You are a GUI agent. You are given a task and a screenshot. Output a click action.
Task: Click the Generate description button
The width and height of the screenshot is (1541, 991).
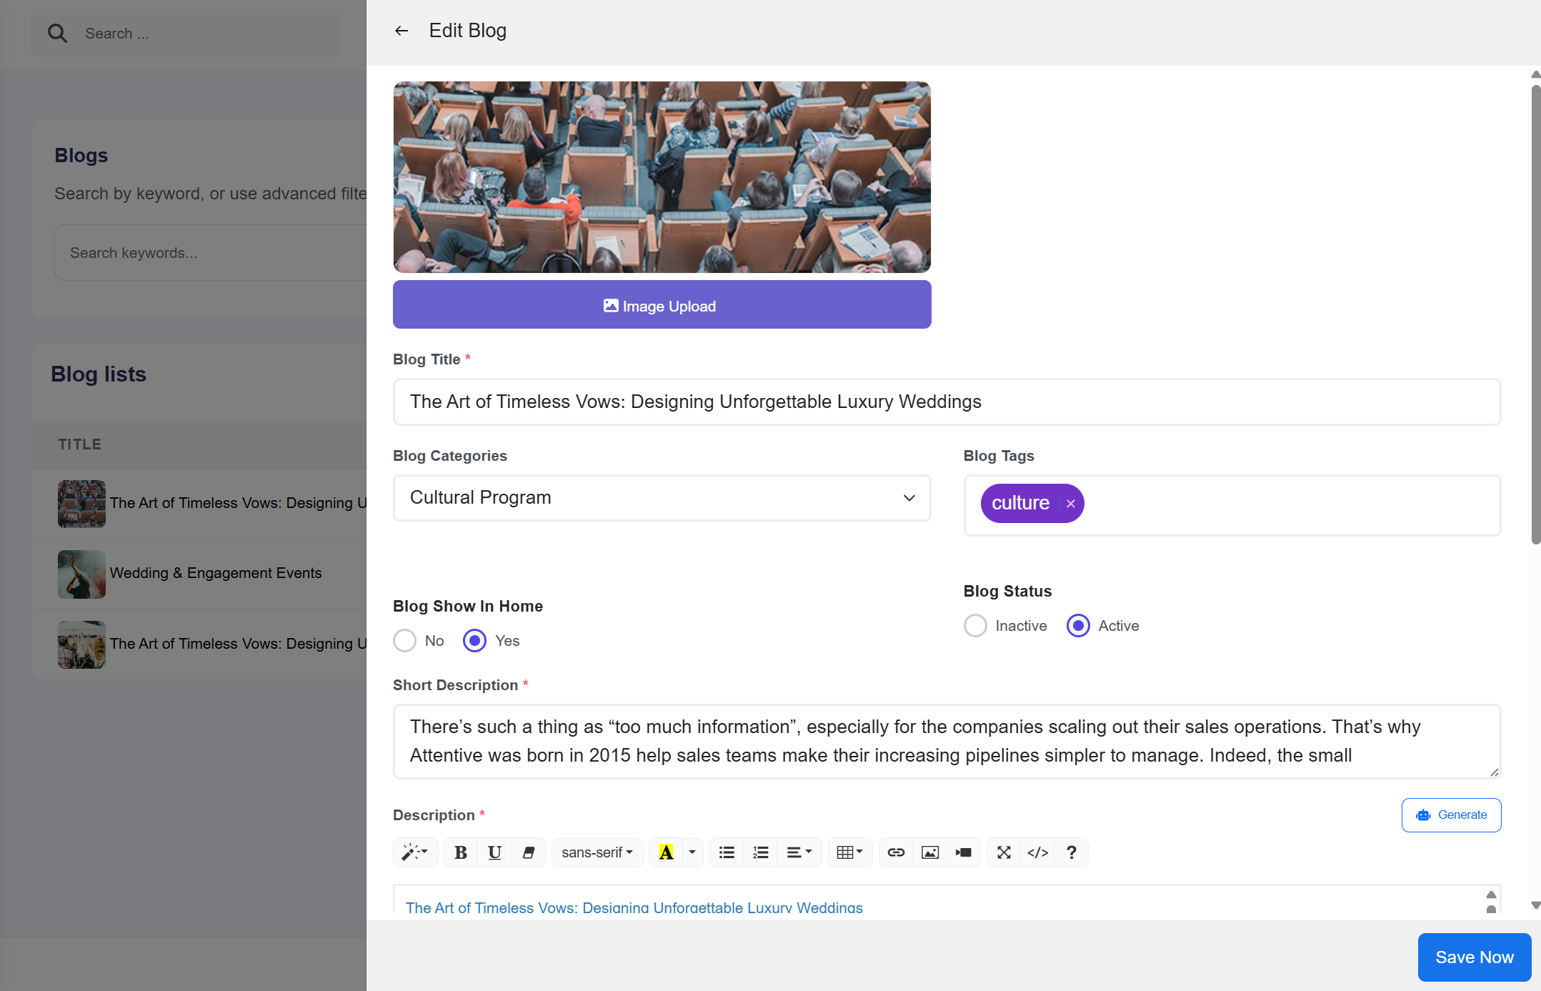click(1451, 815)
